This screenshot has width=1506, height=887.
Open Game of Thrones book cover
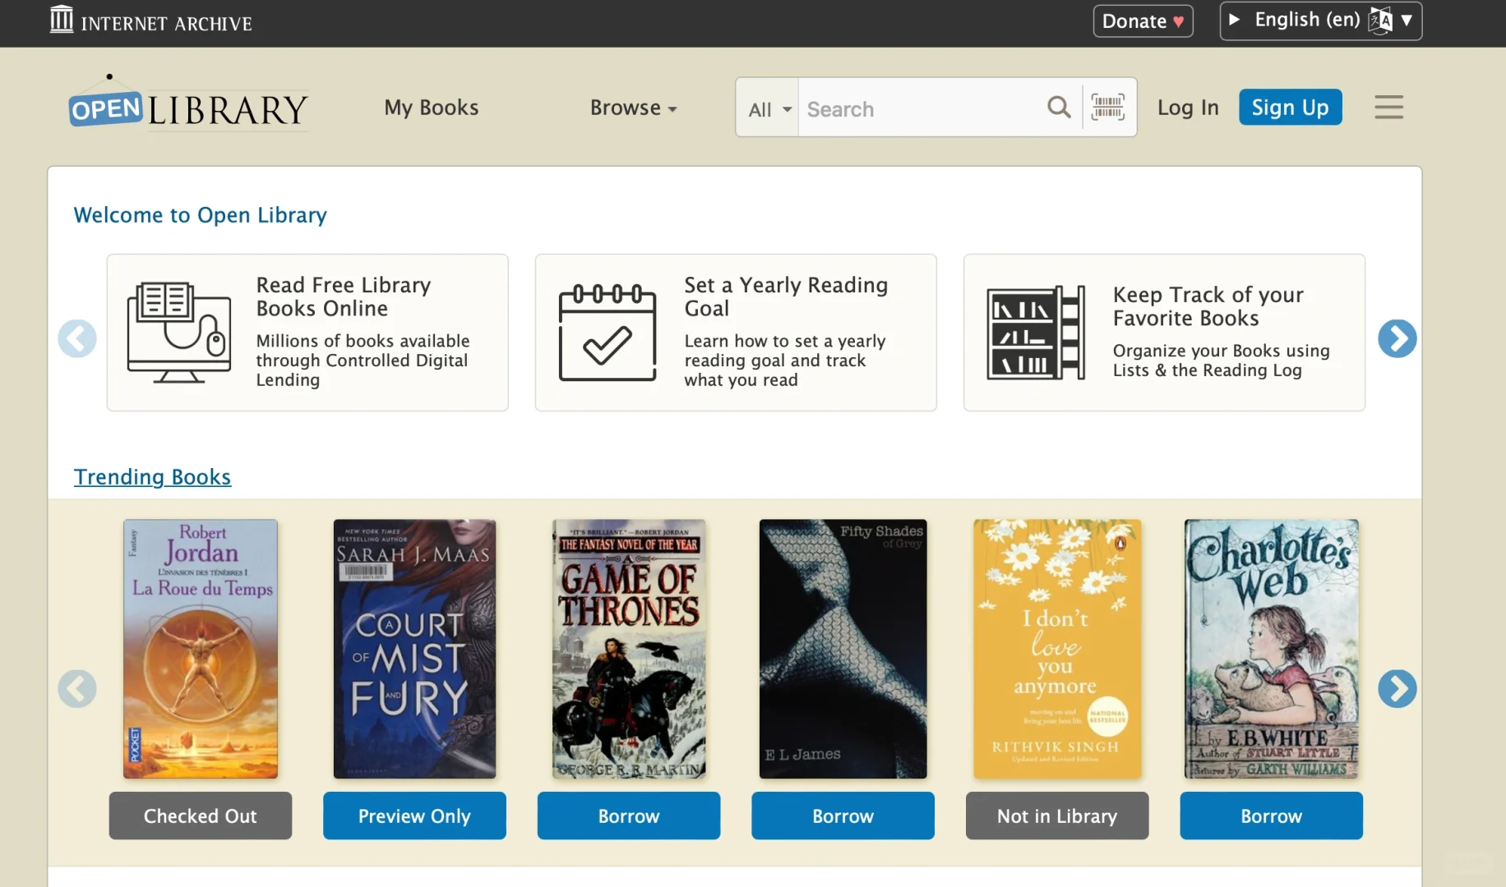pos(629,649)
